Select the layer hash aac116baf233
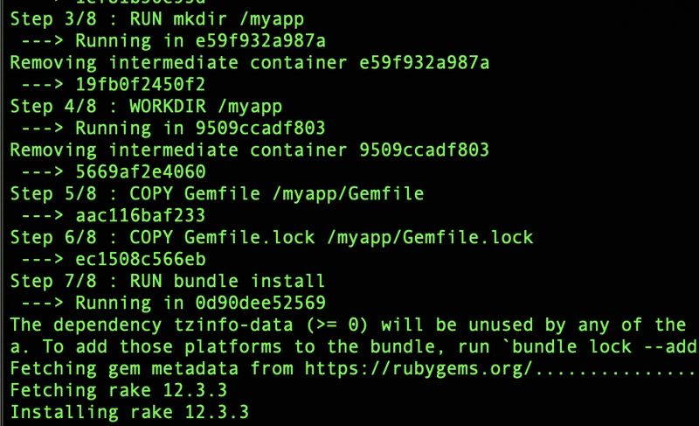Screen dimensions: 699x426 pyautogui.click(x=141, y=216)
